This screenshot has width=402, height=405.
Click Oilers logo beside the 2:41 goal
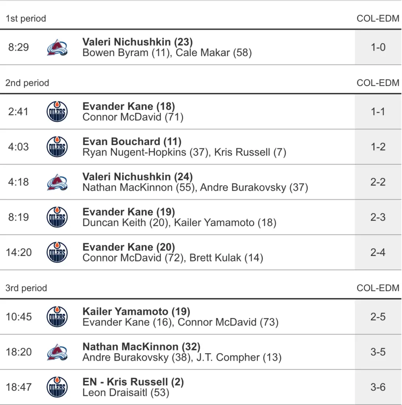pyautogui.click(x=57, y=112)
